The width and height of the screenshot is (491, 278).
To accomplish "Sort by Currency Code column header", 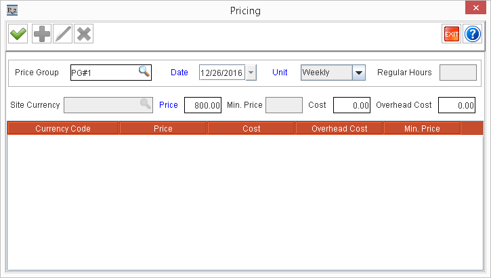I will coord(63,128).
